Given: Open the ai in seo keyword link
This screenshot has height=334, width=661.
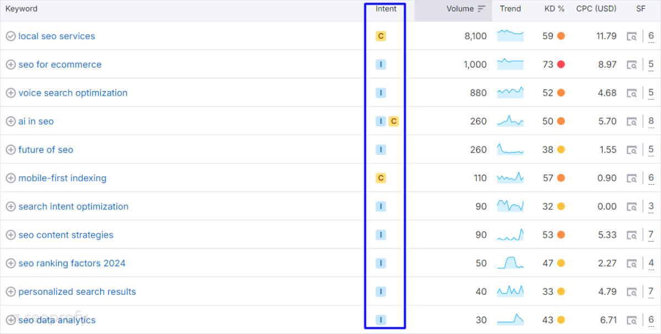Looking at the screenshot, I should pyautogui.click(x=36, y=122).
